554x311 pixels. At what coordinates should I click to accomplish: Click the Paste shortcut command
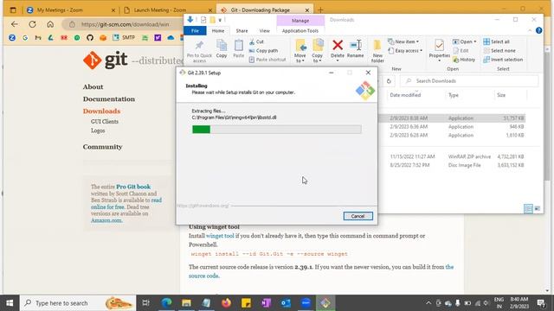[x=267, y=60]
